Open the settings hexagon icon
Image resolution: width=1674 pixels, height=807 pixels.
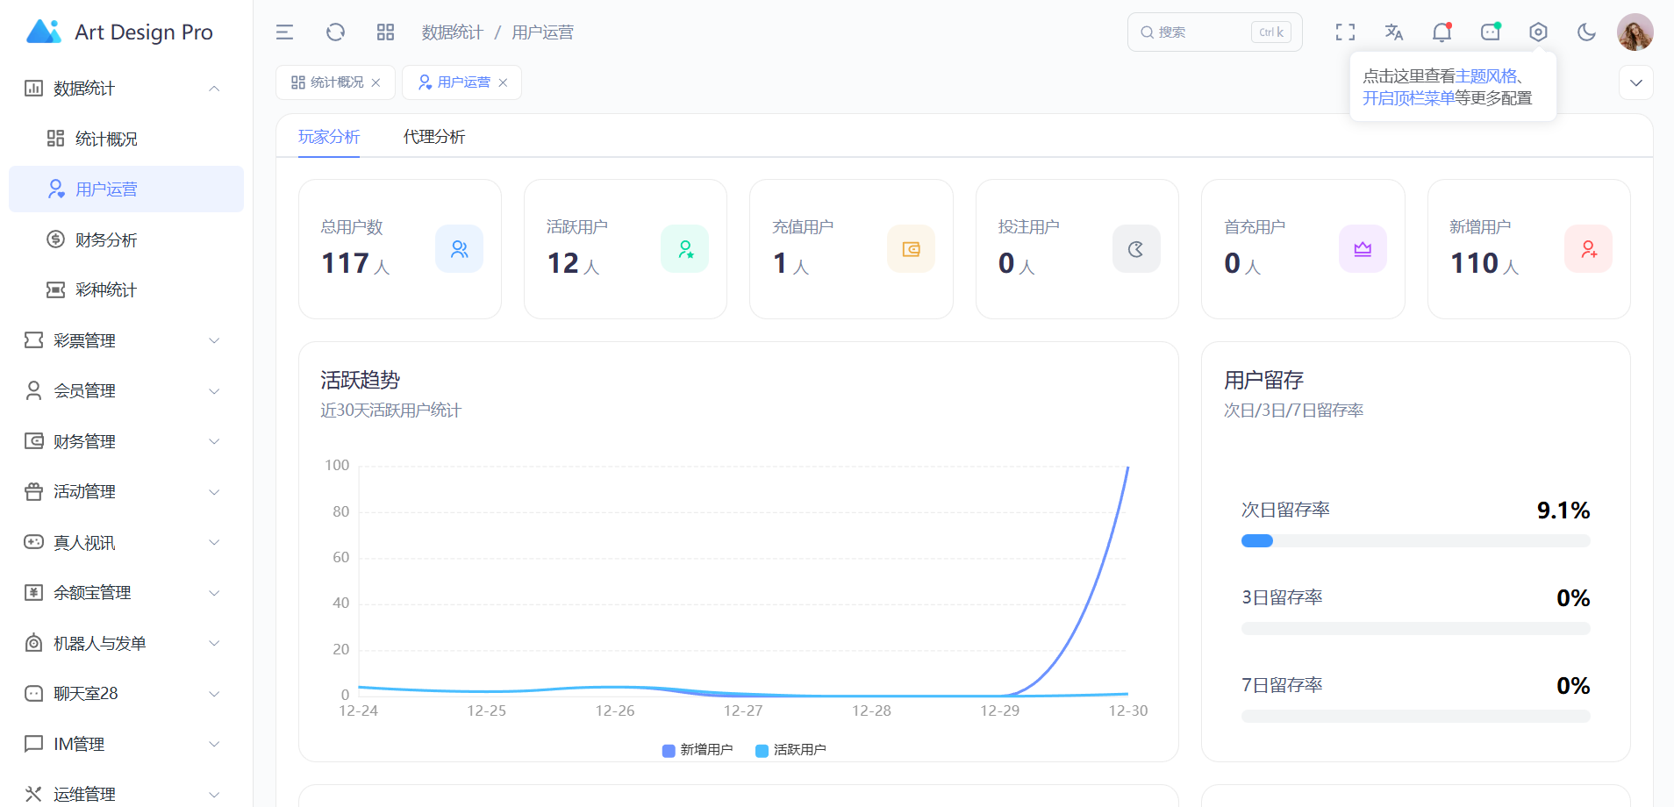click(1538, 32)
